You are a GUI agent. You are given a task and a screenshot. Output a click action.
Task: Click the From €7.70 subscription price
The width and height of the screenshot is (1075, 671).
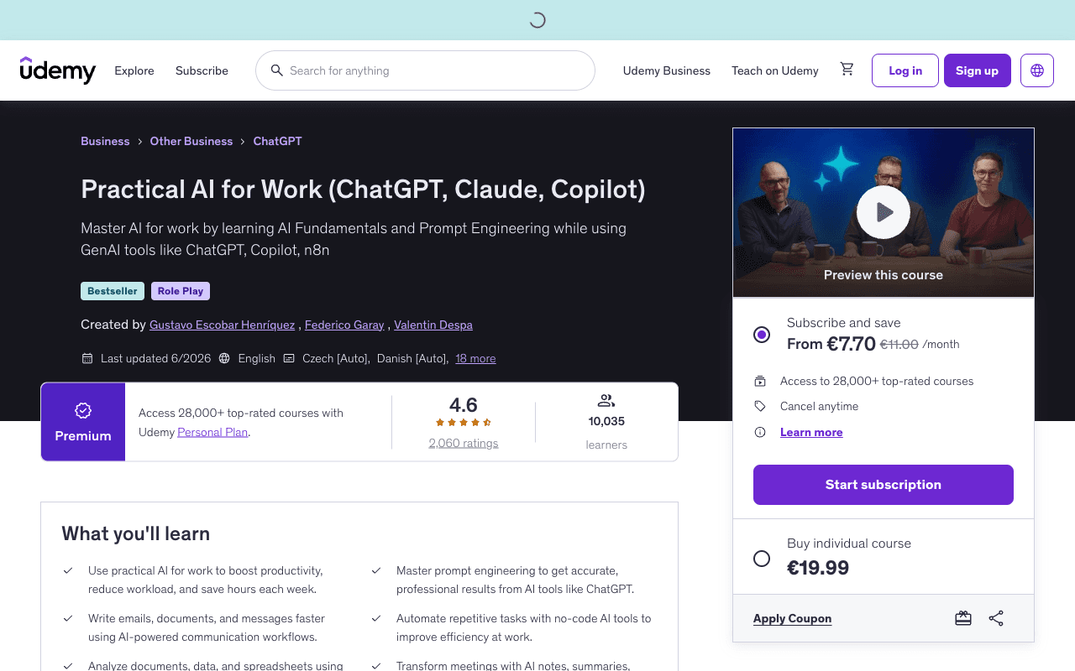click(x=831, y=344)
